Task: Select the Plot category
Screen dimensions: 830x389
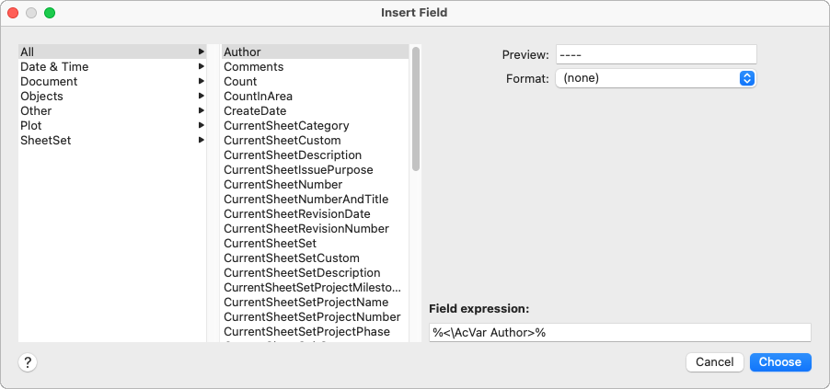Action: (x=31, y=125)
